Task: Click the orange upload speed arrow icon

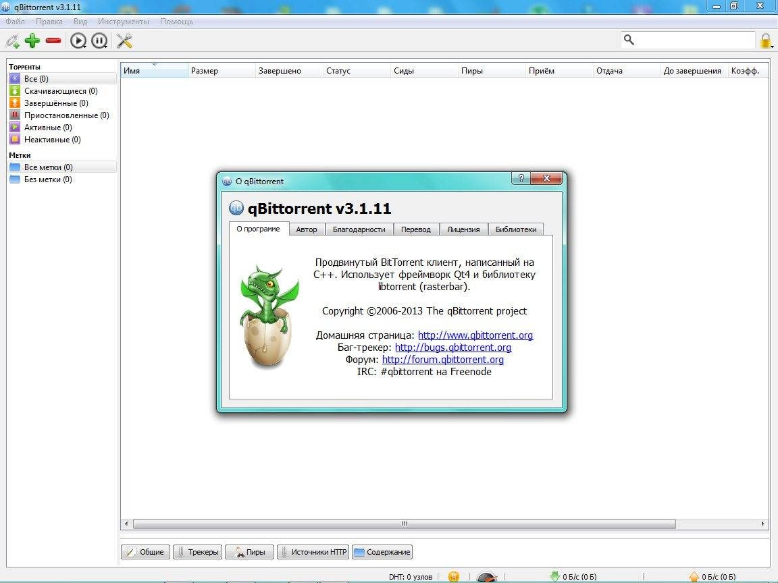Action: click(694, 576)
